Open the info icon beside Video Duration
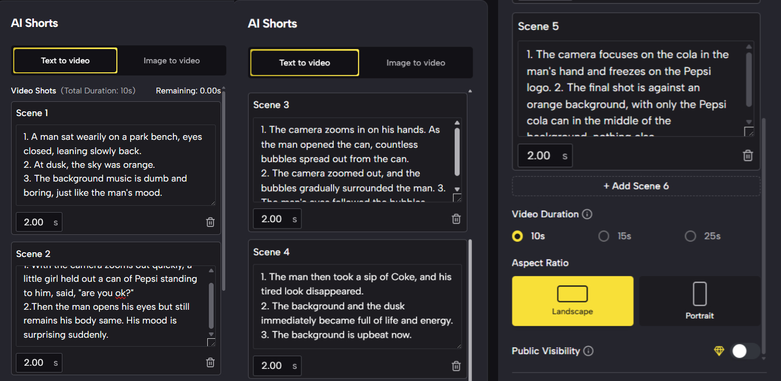 [x=587, y=214]
